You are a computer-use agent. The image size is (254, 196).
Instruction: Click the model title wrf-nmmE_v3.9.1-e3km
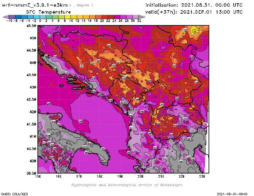35,5
